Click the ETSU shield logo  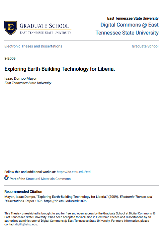[x=11, y=28]
